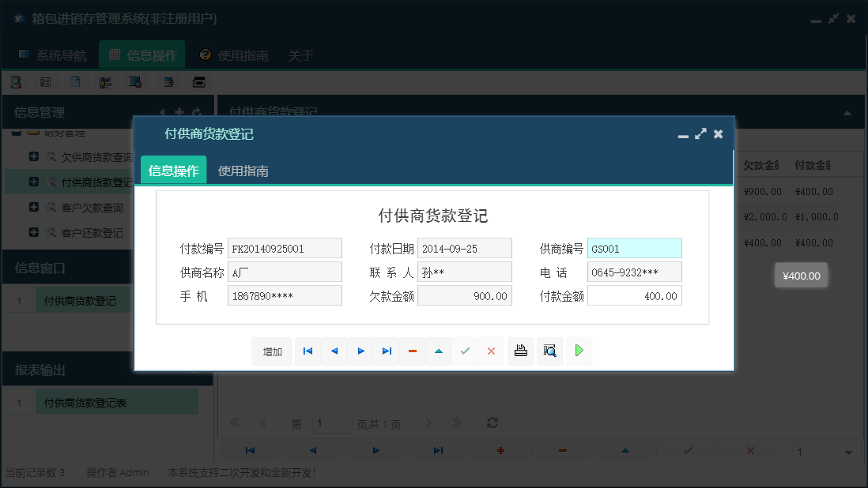This screenshot has width=868, height=488.
Task: Jump to the first record in the dialog
Action: [308, 351]
